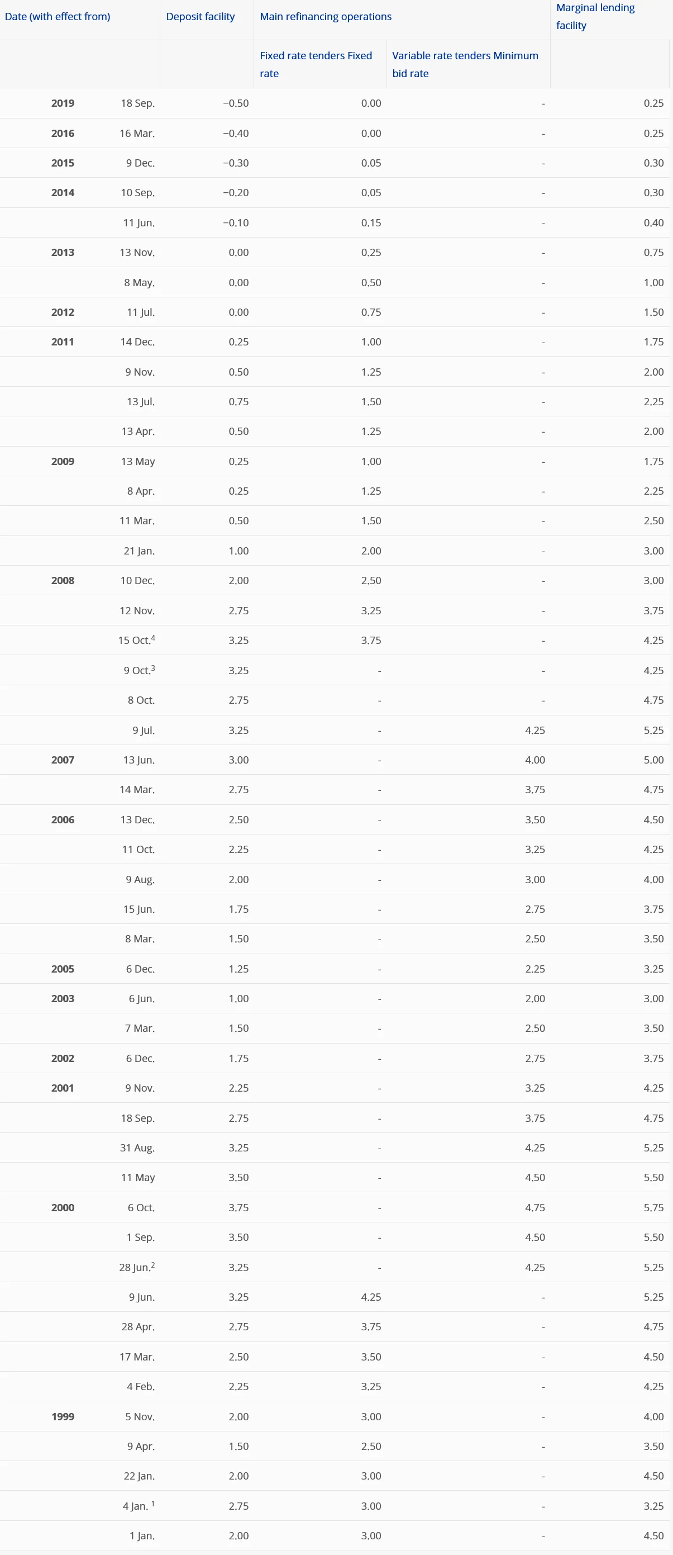Select the 5.75 marginal lending value
Screen dimensions: 673x1555
(x=653, y=1208)
